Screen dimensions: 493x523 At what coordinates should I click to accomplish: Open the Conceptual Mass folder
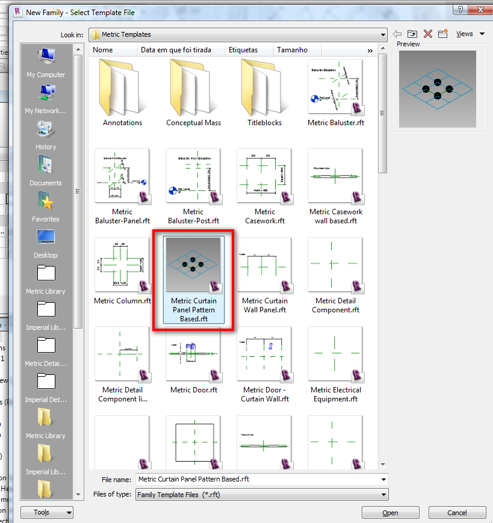193,93
